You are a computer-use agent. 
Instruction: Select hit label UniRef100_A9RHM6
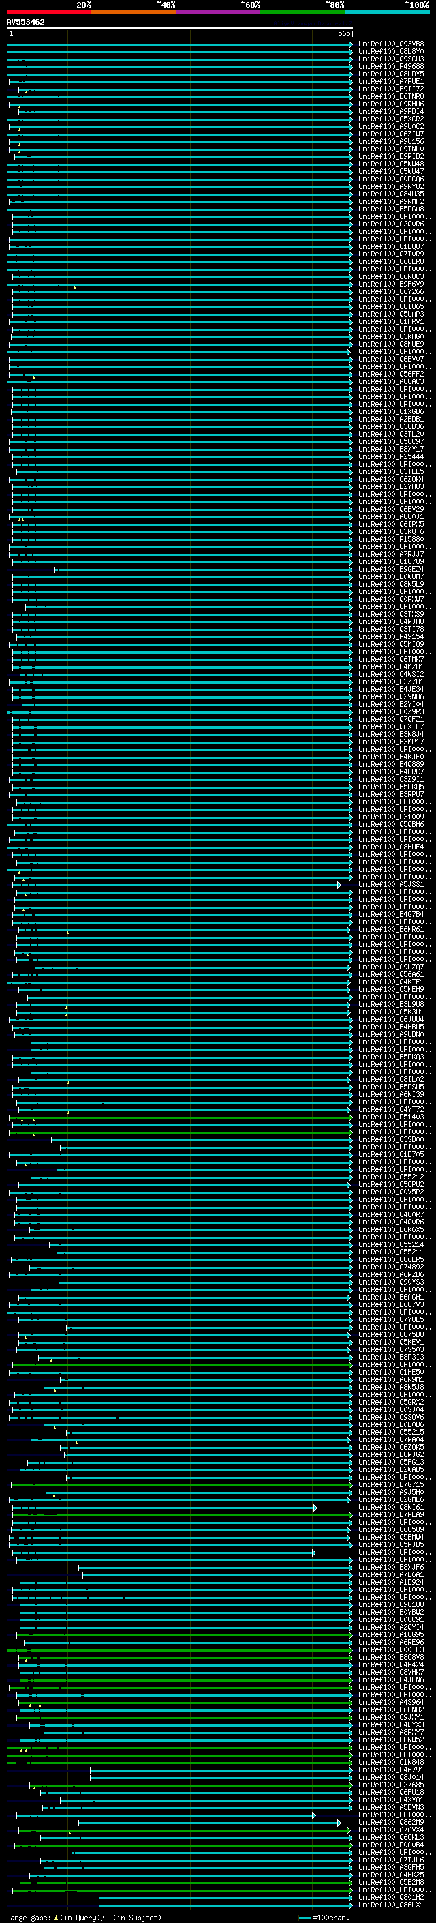coord(391,104)
